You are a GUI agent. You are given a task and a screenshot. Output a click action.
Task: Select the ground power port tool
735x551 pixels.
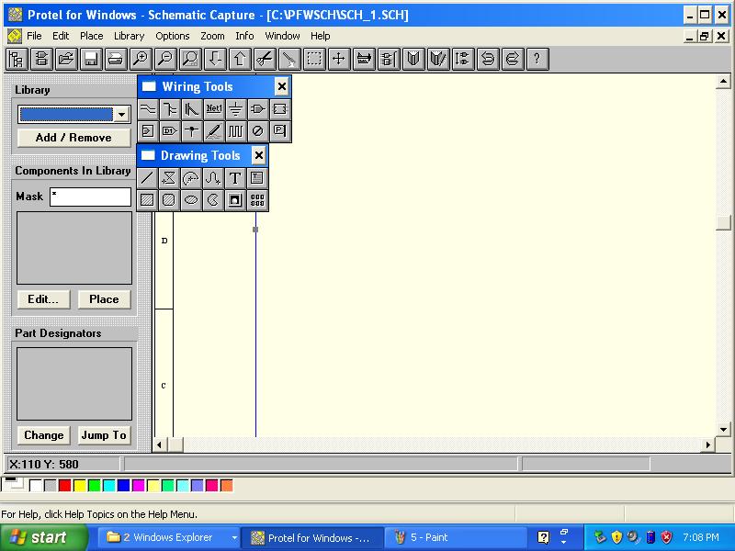(236, 109)
